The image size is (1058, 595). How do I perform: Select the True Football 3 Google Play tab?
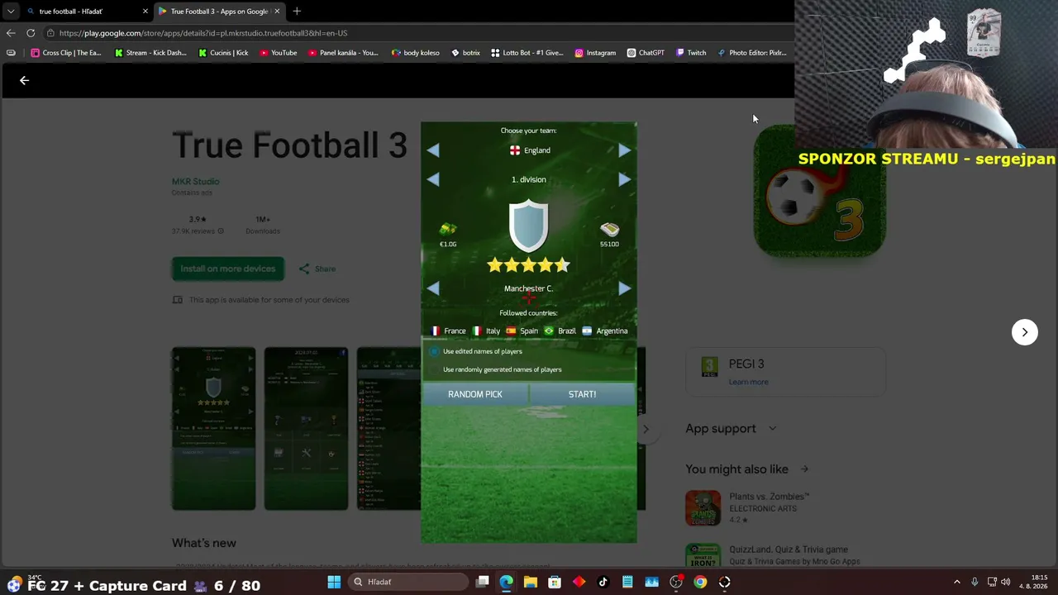point(219,12)
